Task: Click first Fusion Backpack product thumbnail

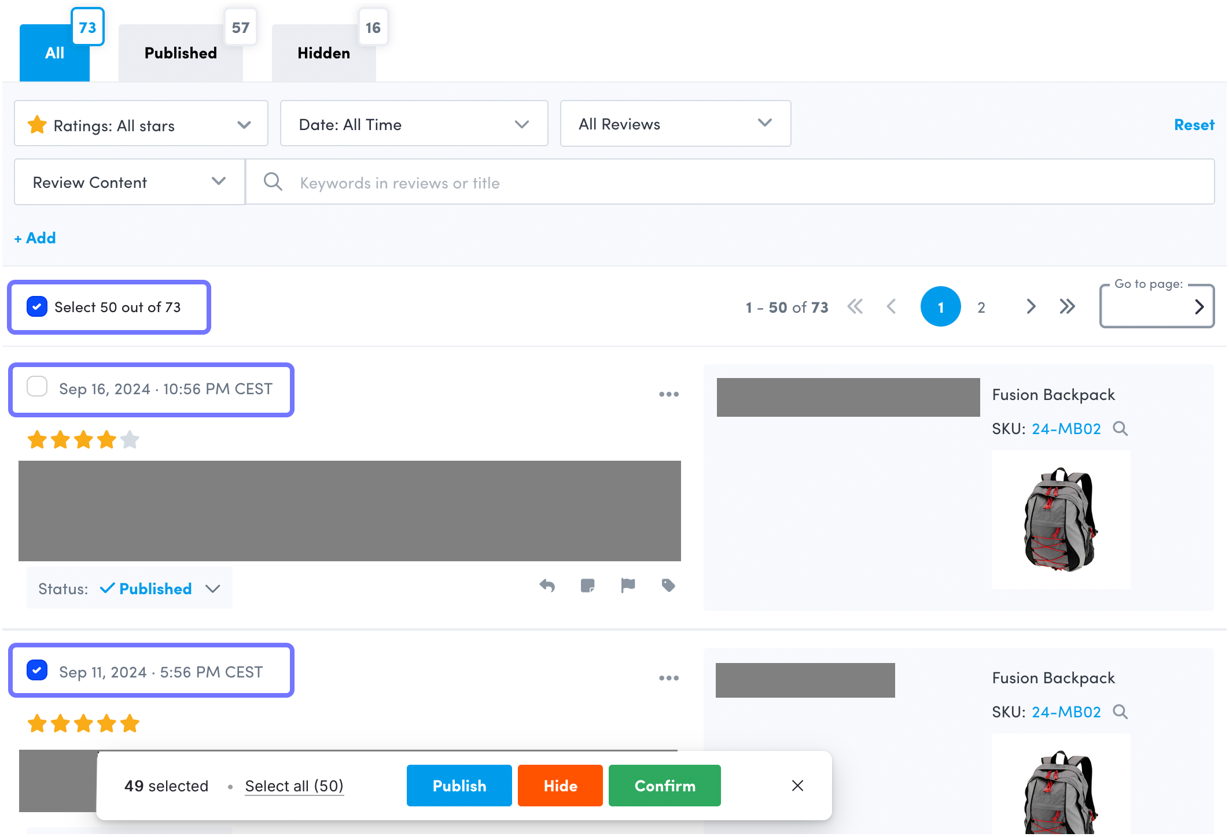Action: (x=1060, y=519)
